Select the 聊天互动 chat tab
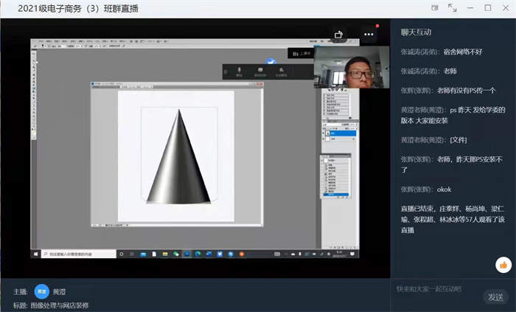Screen dimensions: 516x312 click(x=416, y=32)
